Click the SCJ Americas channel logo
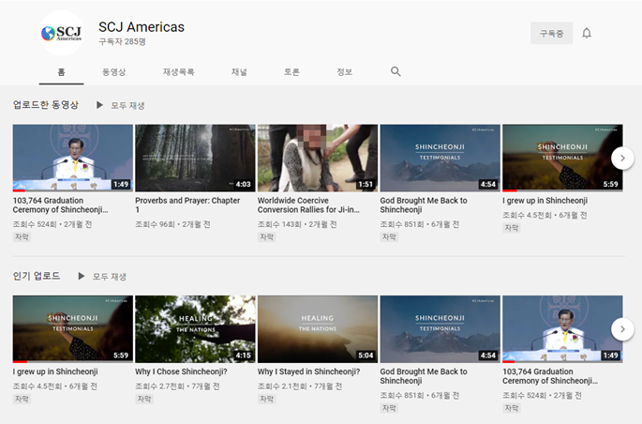 (62, 33)
